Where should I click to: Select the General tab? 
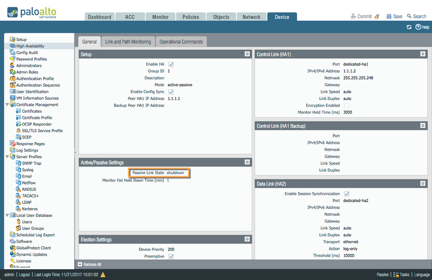click(89, 42)
